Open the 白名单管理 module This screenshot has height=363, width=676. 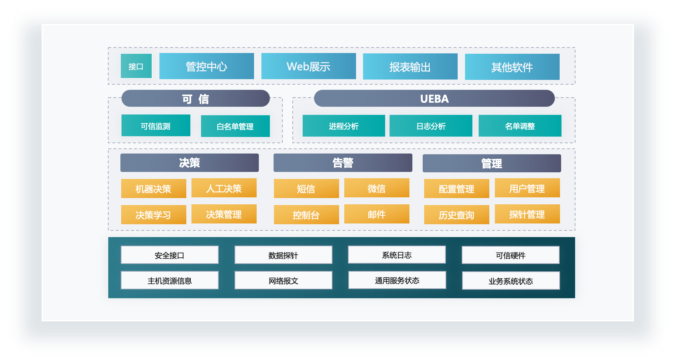[x=235, y=126]
